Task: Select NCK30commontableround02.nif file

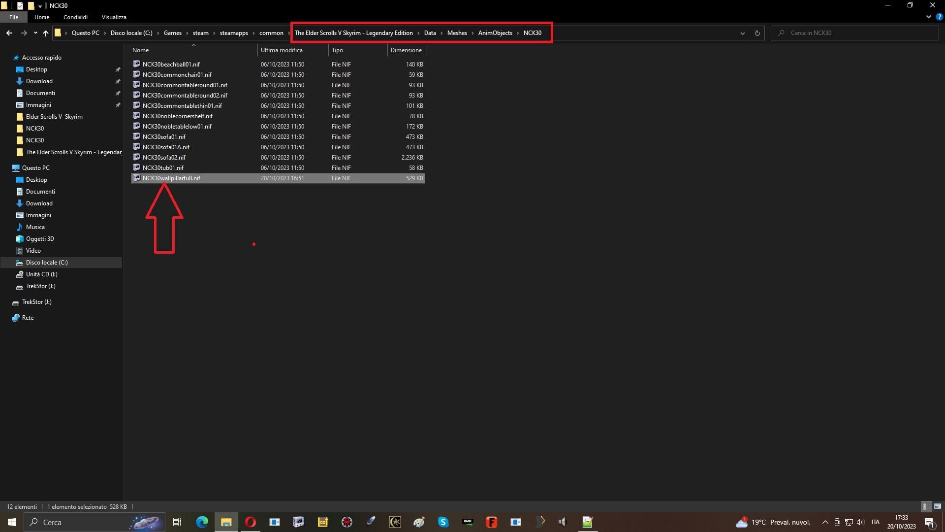Action: click(278, 96)
